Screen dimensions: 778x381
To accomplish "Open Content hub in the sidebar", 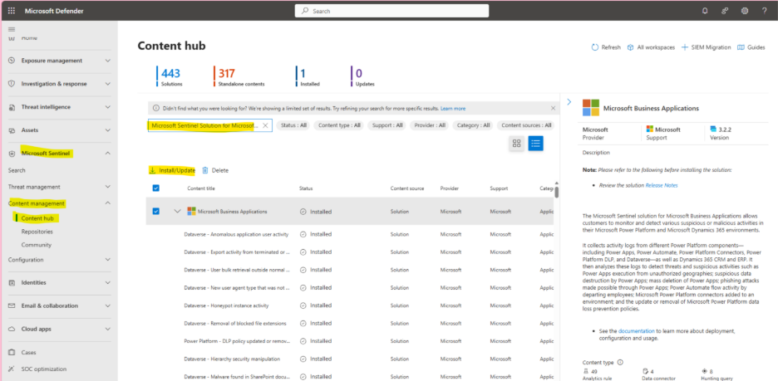I will (37, 218).
